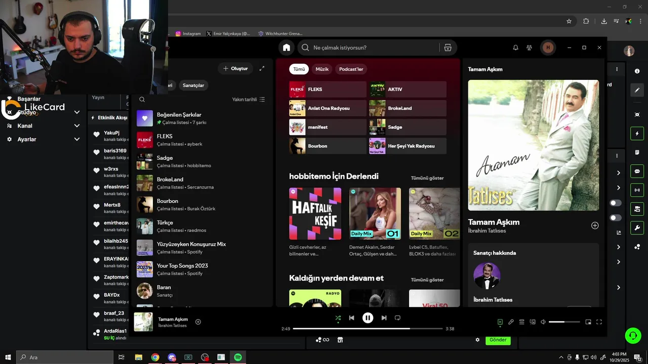Select the Podcast'ler filter tab
The width and height of the screenshot is (648, 364).
pyautogui.click(x=351, y=69)
